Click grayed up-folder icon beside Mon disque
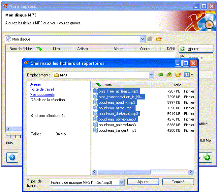219x194 pixels. click(x=150, y=39)
